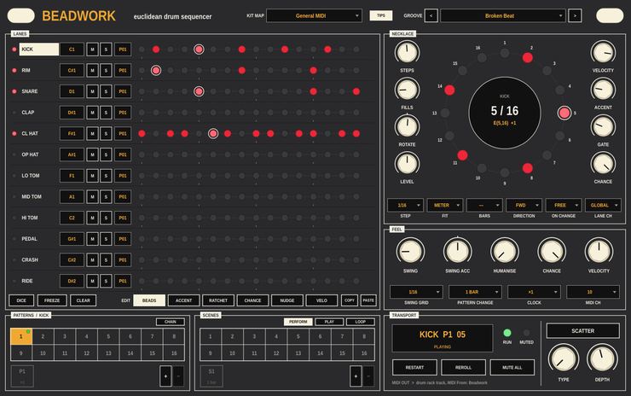The width and height of the screenshot is (631, 396).
Task: Click the RESTART transport button
Action: point(414,367)
